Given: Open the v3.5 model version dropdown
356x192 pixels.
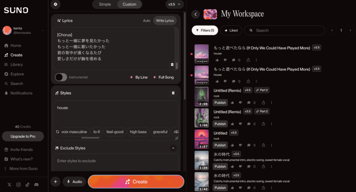Looking at the screenshot, I should 175,4.
